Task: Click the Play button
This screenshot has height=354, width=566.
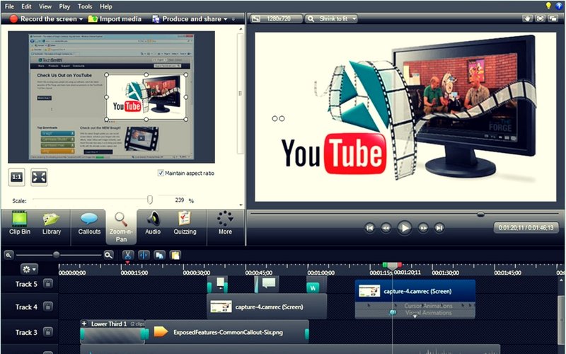Action: point(404,228)
